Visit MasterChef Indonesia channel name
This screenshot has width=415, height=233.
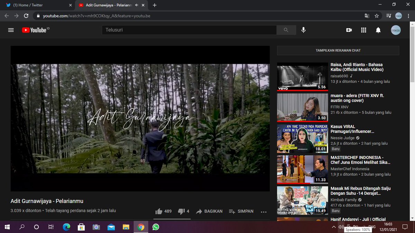[x=350, y=169]
